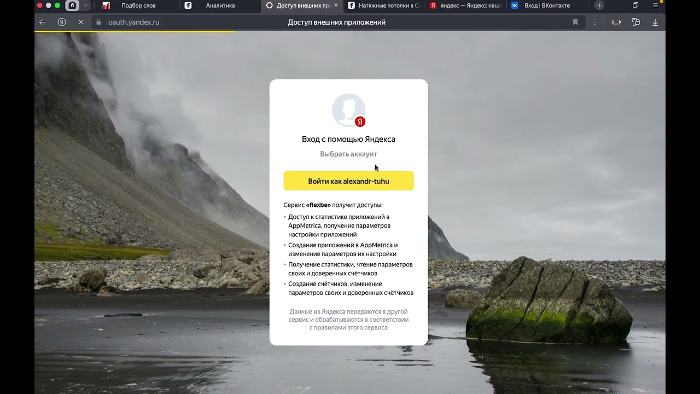This screenshot has height=394, width=700.
Task: Open the extensions icon next to the battery icon
Action: [x=635, y=22]
